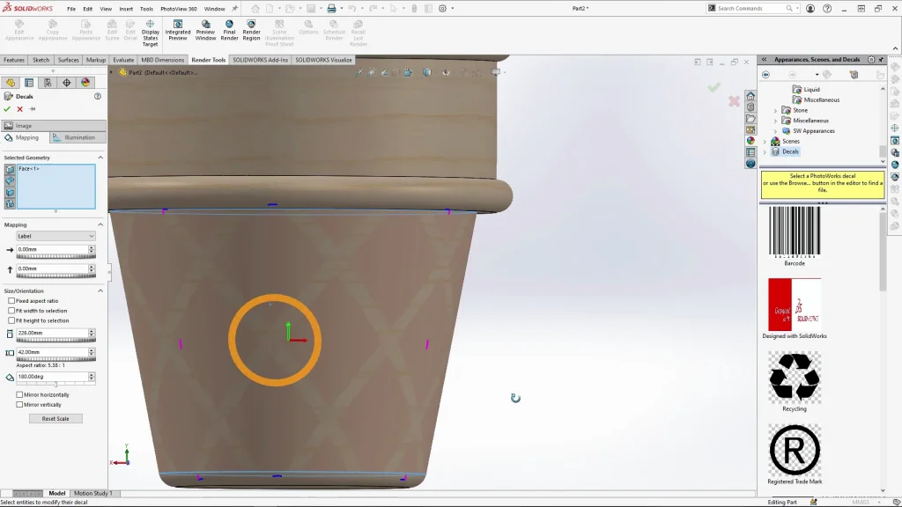
Task: Enable Fixed aspect ratio checkbox
Action: coord(11,301)
